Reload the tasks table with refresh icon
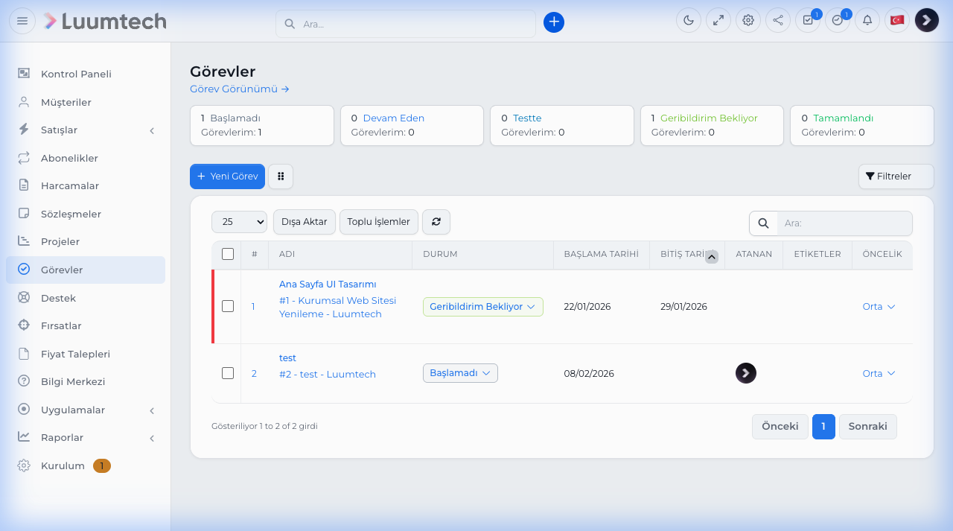The height and width of the screenshot is (531, 953). 436,222
